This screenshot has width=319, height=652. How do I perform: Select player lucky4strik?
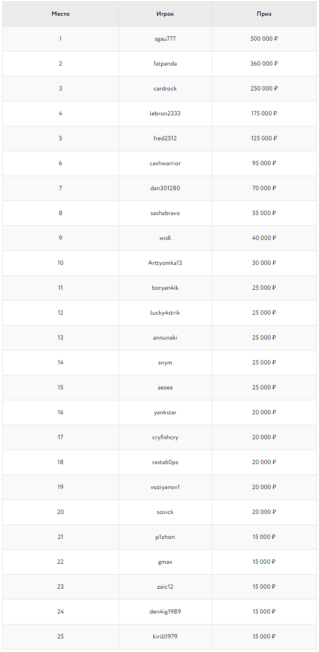click(x=165, y=313)
